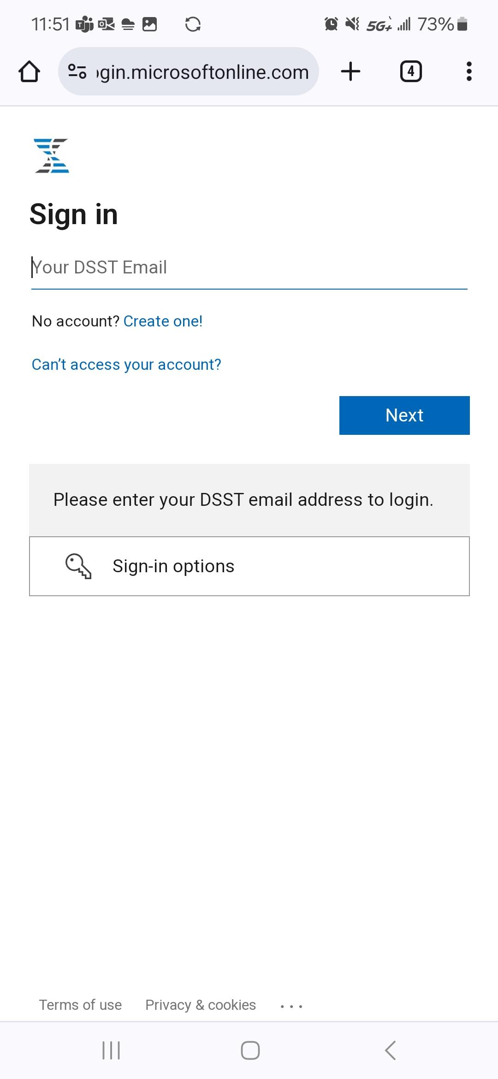Open the Sign-in options button
498x1079 pixels.
[x=249, y=566]
